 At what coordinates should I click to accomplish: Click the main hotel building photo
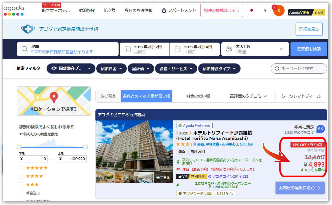pyautogui.click(x=134, y=146)
